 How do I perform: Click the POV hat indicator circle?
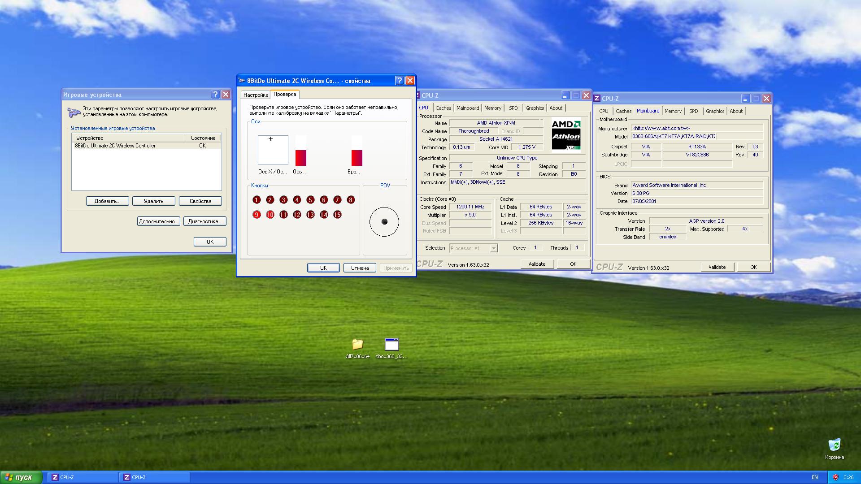click(384, 221)
